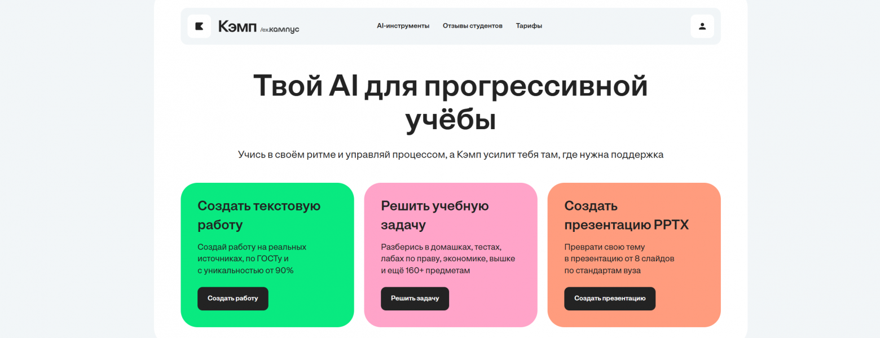Click the Решить задачу button
The image size is (880, 338).
[x=415, y=299]
